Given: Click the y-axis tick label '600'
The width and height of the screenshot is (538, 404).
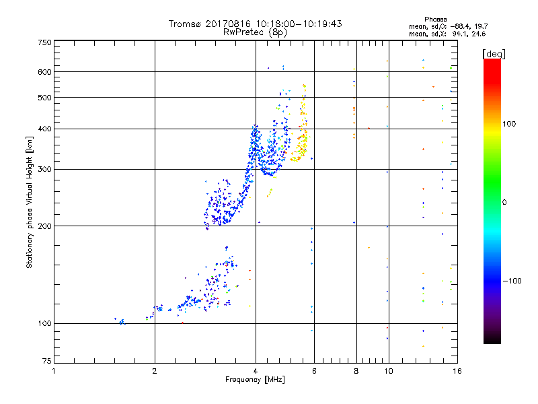Looking at the screenshot, I should 44,72.
